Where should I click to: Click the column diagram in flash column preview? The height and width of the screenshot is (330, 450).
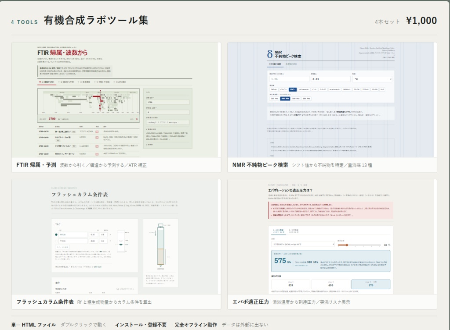point(161,246)
